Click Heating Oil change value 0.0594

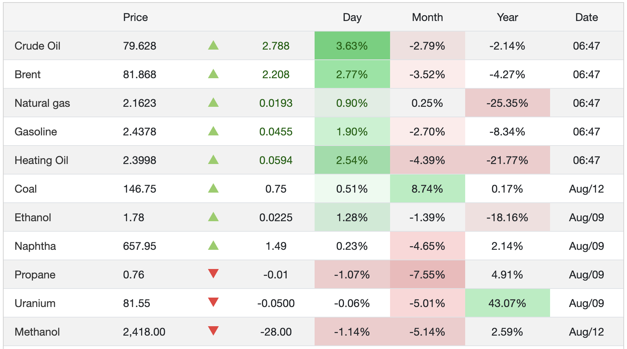(x=276, y=160)
